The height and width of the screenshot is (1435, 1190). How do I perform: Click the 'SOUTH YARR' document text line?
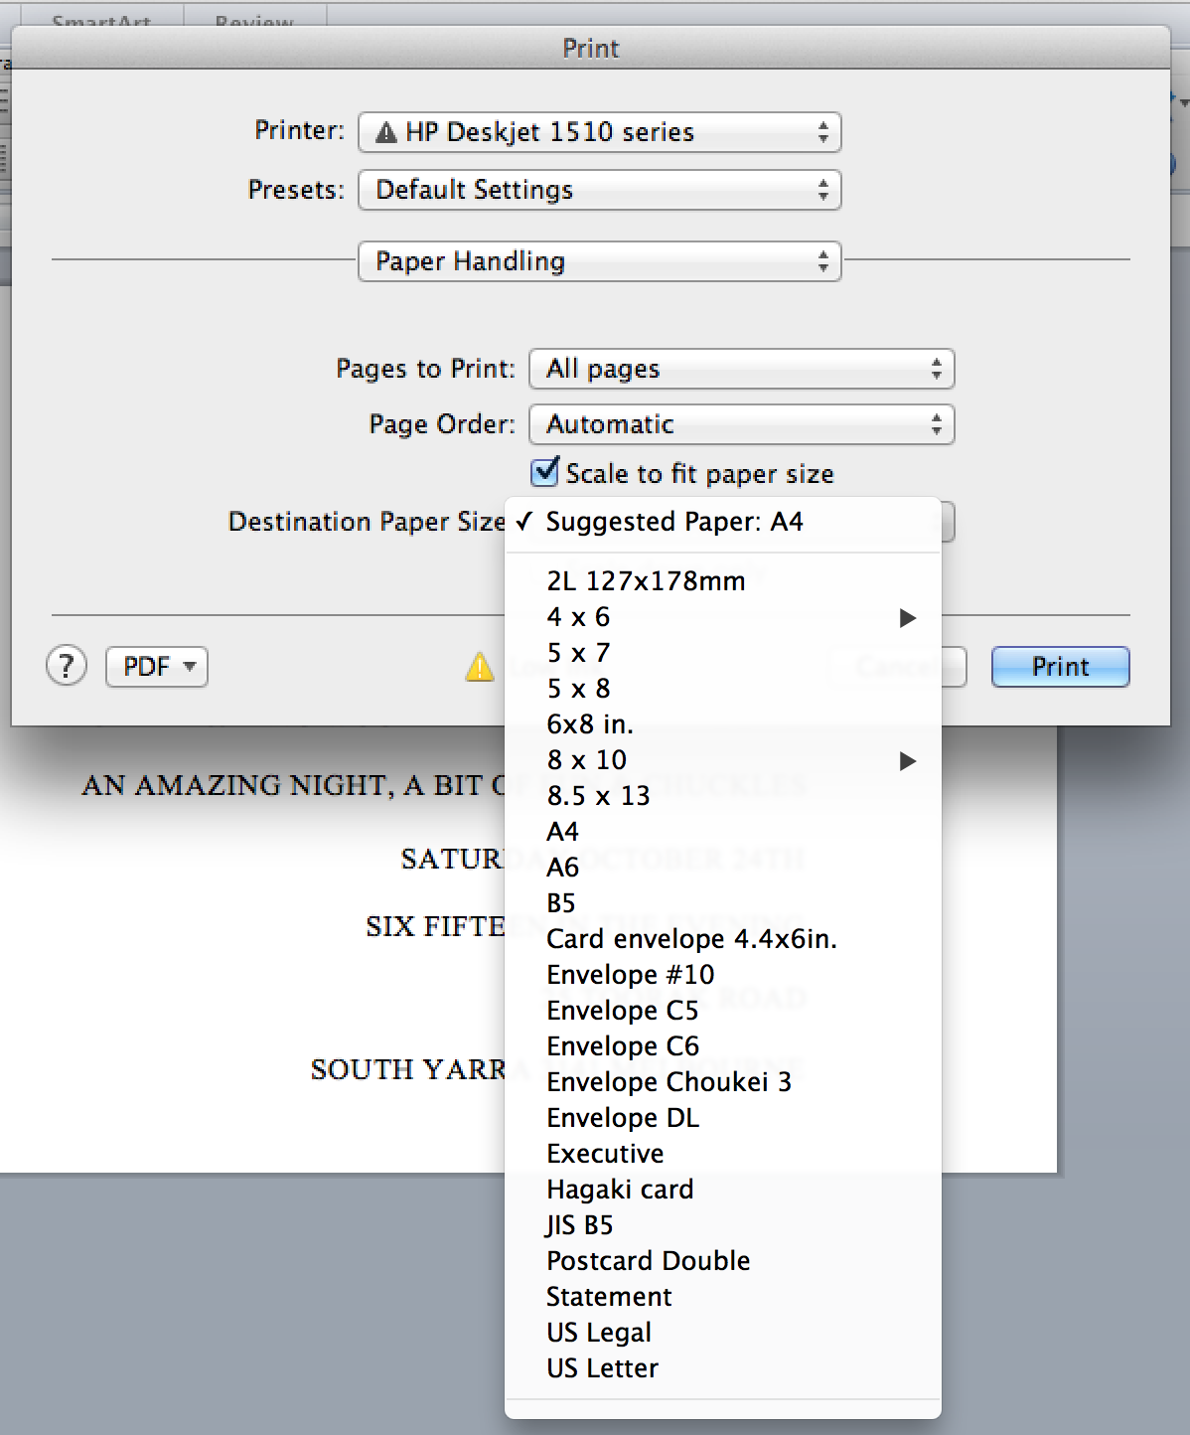[408, 1069]
